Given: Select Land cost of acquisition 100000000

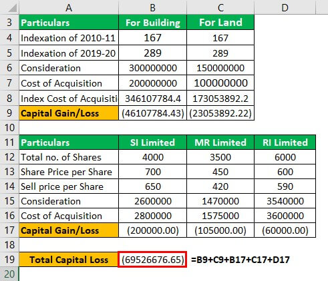Looking at the screenshot, I should [x=220, y=83].
